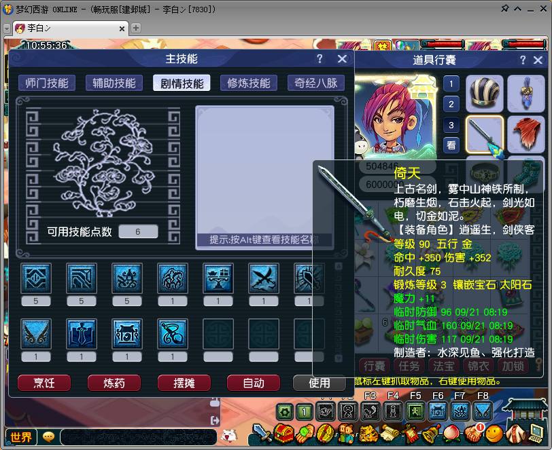
Task: Select the maze-pattern skill icon in first skill row
Action: point(82,278)
